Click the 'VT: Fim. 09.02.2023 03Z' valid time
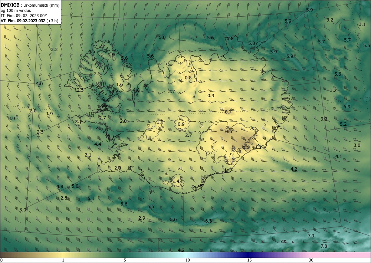371x263 pixels. pyautogui.click(x=23, y=21)
